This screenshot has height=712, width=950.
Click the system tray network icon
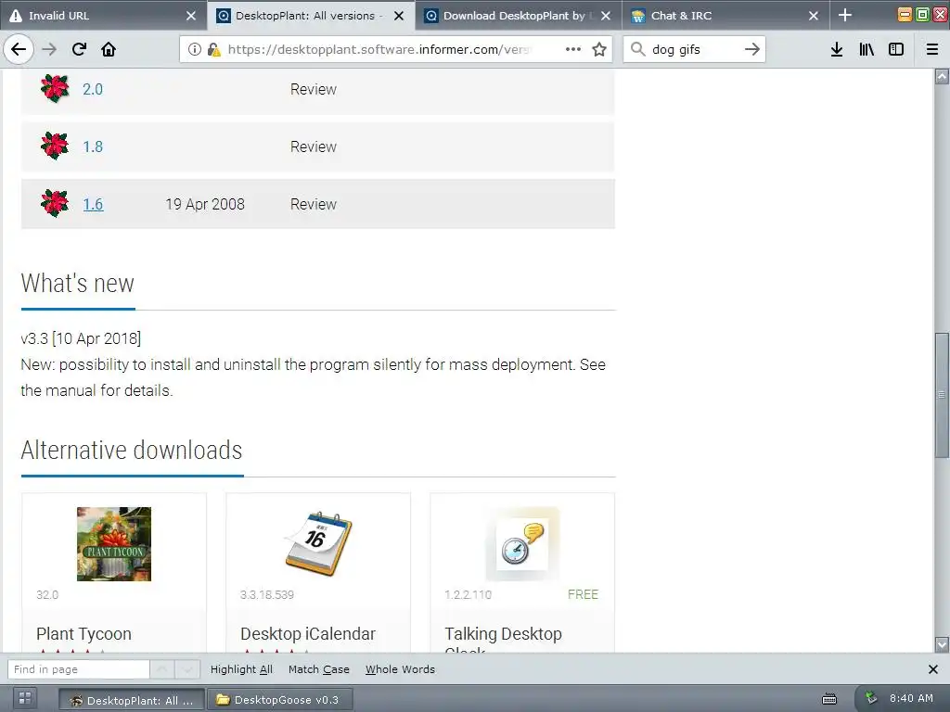pos(870,698)
